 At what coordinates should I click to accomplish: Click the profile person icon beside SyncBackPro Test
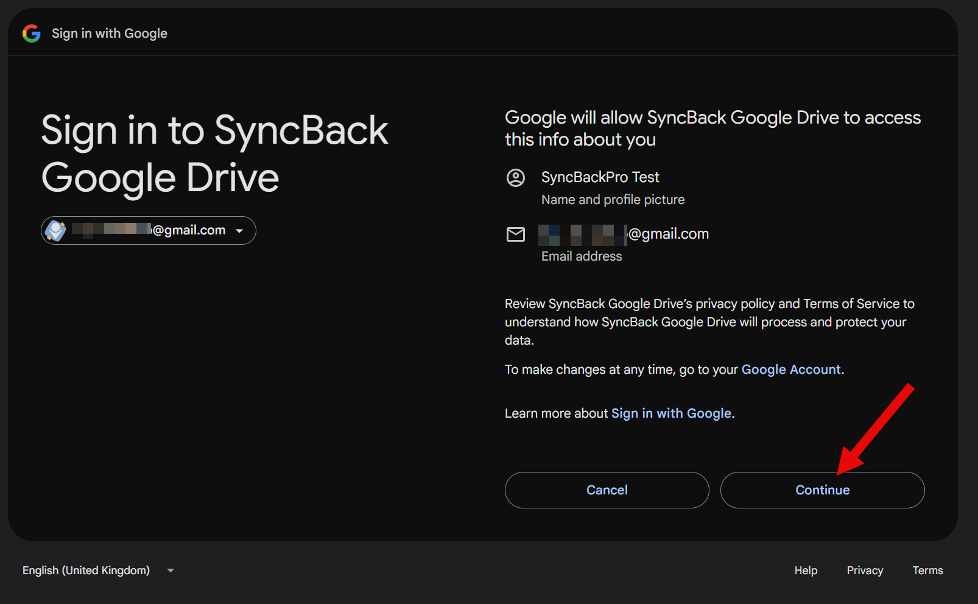[516, 178]
